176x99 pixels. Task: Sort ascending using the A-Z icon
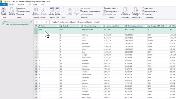pyautogui.click(x=64, y=9)
